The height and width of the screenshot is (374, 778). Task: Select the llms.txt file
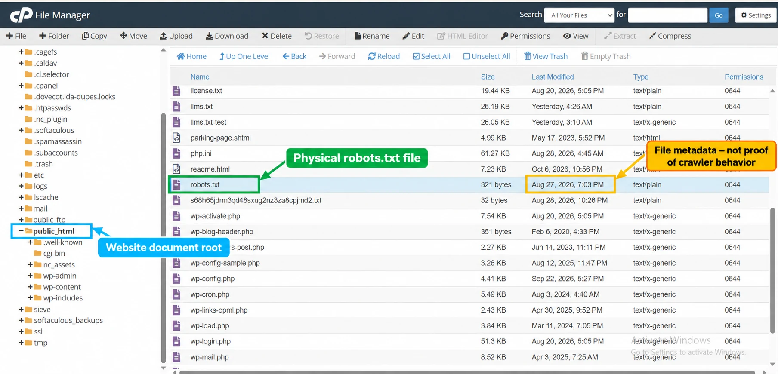469,107
